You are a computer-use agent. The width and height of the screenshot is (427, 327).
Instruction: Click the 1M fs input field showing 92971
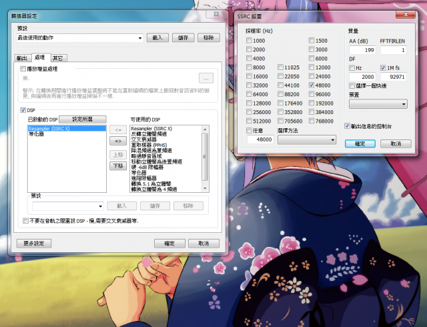[393, 77]
